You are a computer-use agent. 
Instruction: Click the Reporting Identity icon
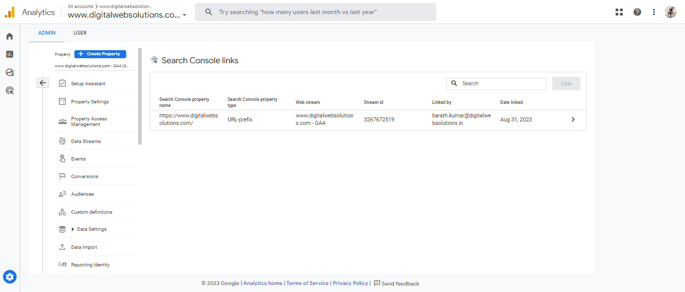(x=62, y=264)
